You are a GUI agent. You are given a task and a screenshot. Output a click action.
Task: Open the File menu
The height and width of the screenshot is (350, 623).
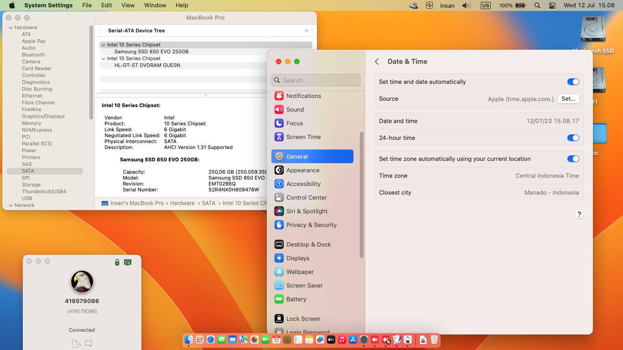87,5
